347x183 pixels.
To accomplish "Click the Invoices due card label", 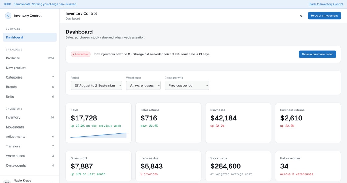I will [x=149, y=158].
